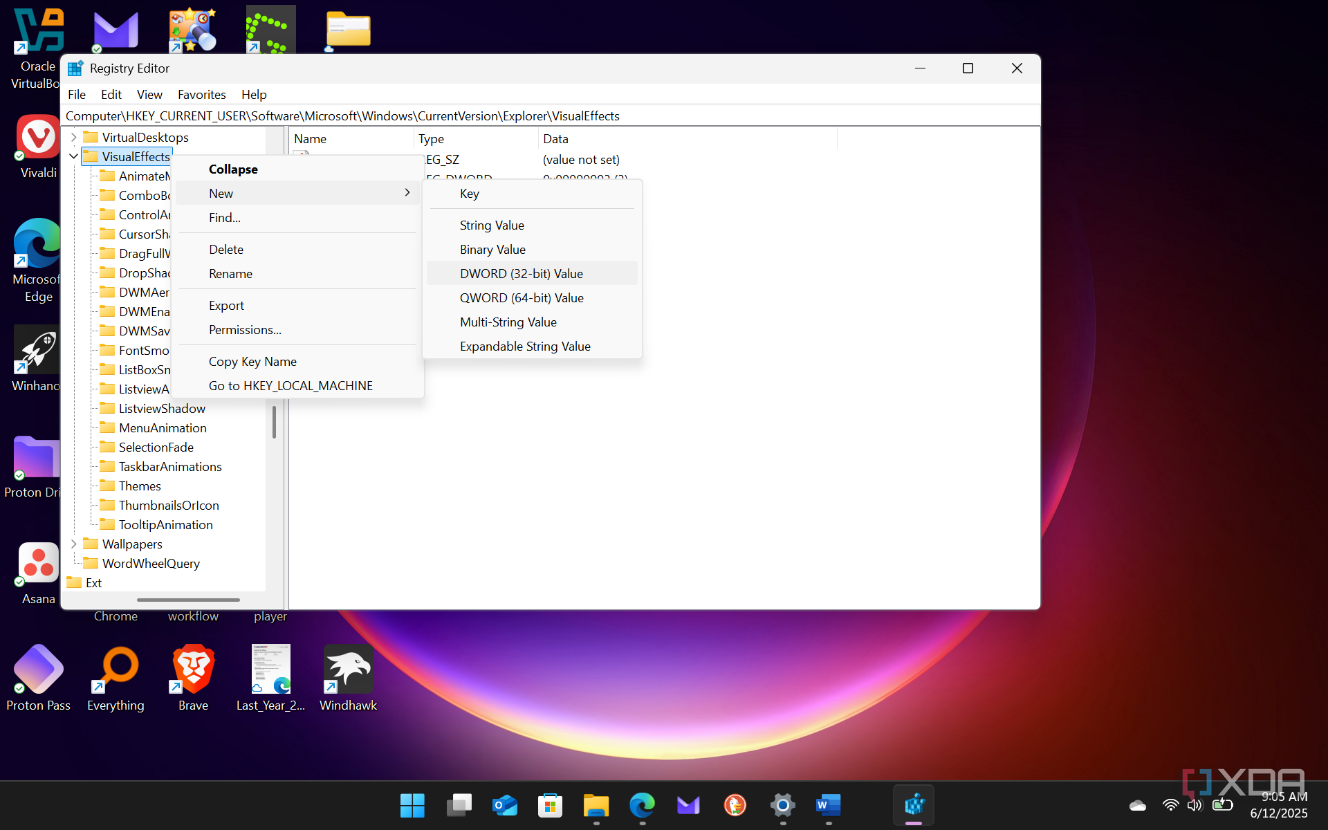The image size is (1328, 830).
Task: Click Permissions... in the context menu
Action: pos(297,329)
